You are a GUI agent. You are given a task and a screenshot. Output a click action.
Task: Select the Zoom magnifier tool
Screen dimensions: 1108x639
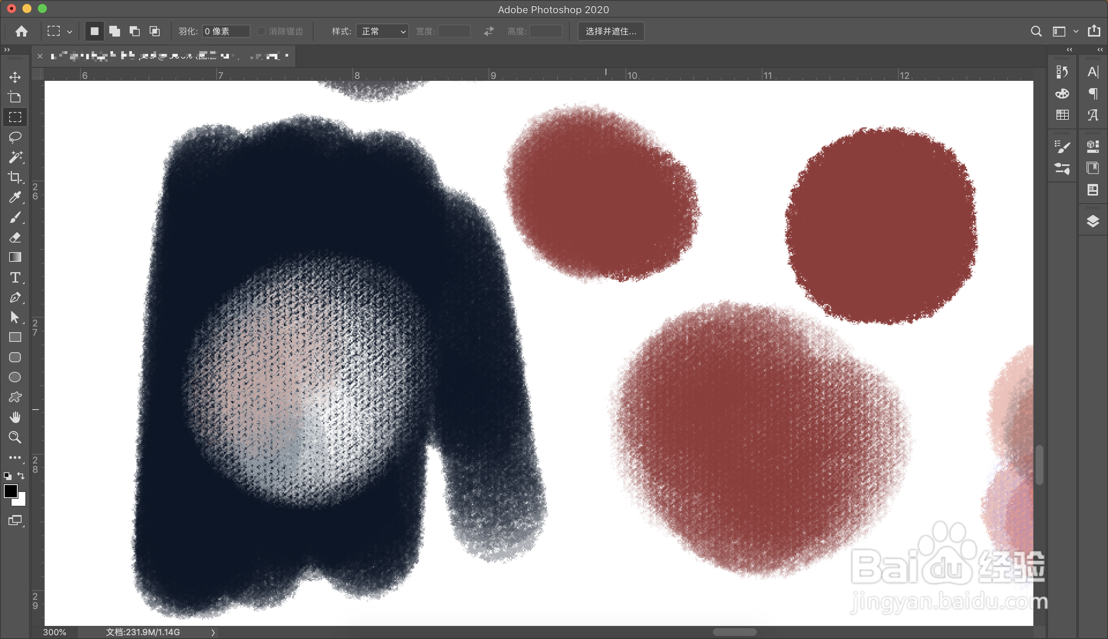tap(15, 437)
